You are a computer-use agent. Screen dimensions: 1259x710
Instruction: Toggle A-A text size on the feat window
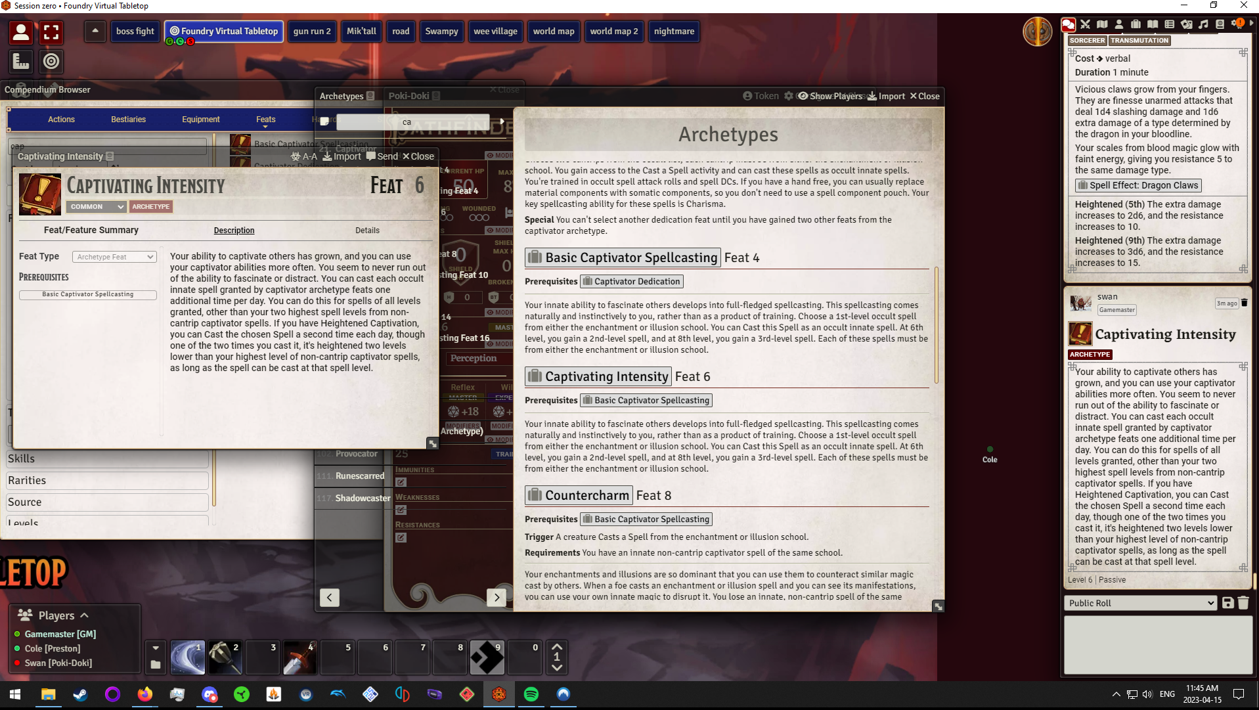[304, 156]
